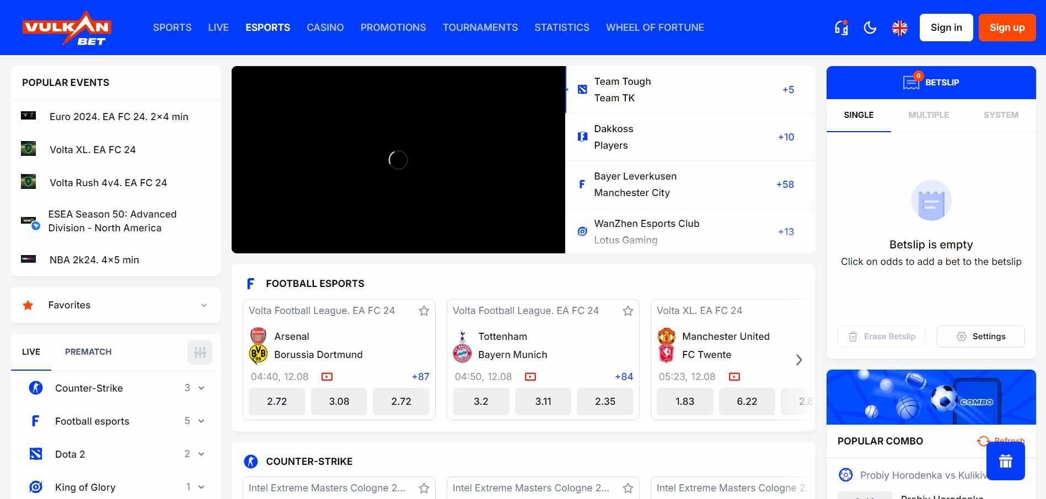The width and height of the screenshot is (1046, 499).
Task: Click the BETSLIP header
Action: click(x=931, y=83)
